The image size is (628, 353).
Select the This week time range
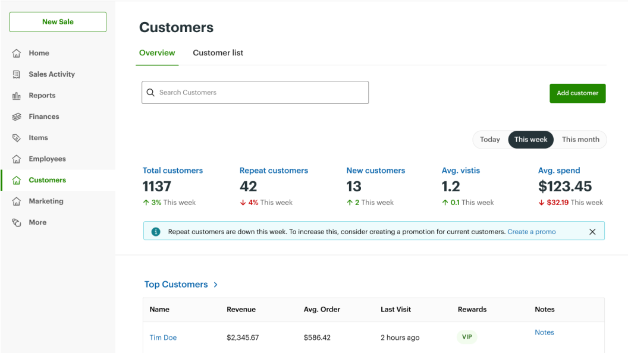[x=530, y=140]
